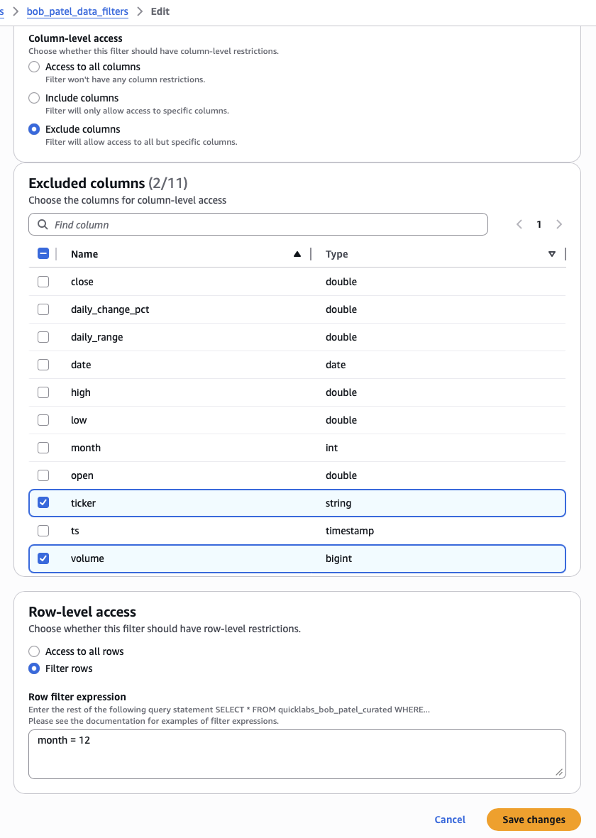This screenshot has height=838, width=596.
Task: Go to previous page of columns
Action: pos(519,224)
